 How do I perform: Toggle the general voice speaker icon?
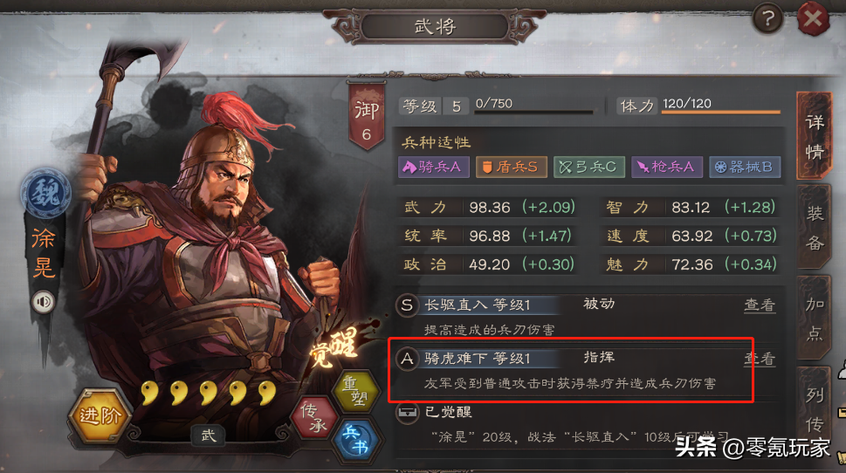coord(43,301)
